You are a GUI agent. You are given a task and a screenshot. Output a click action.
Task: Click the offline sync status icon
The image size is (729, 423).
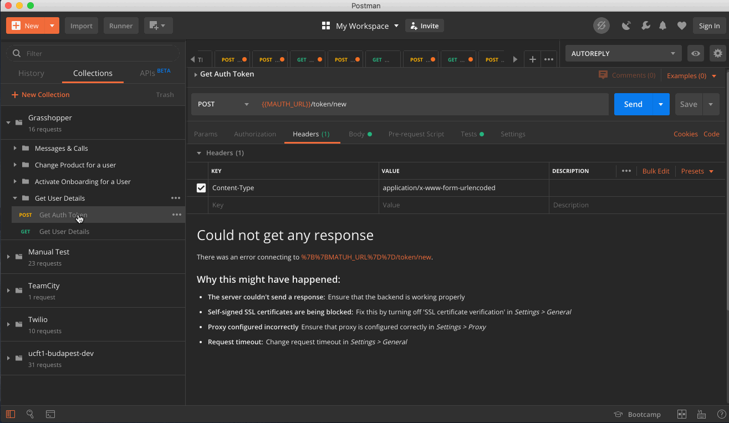[x=601, y=26]
